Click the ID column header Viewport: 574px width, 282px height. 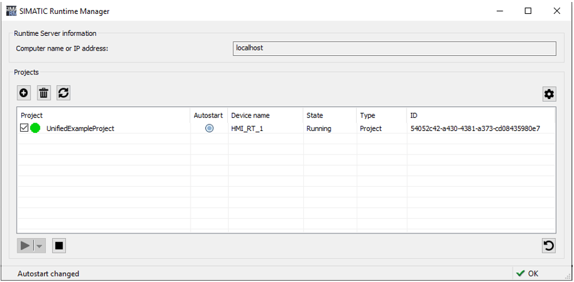(413, 116)
